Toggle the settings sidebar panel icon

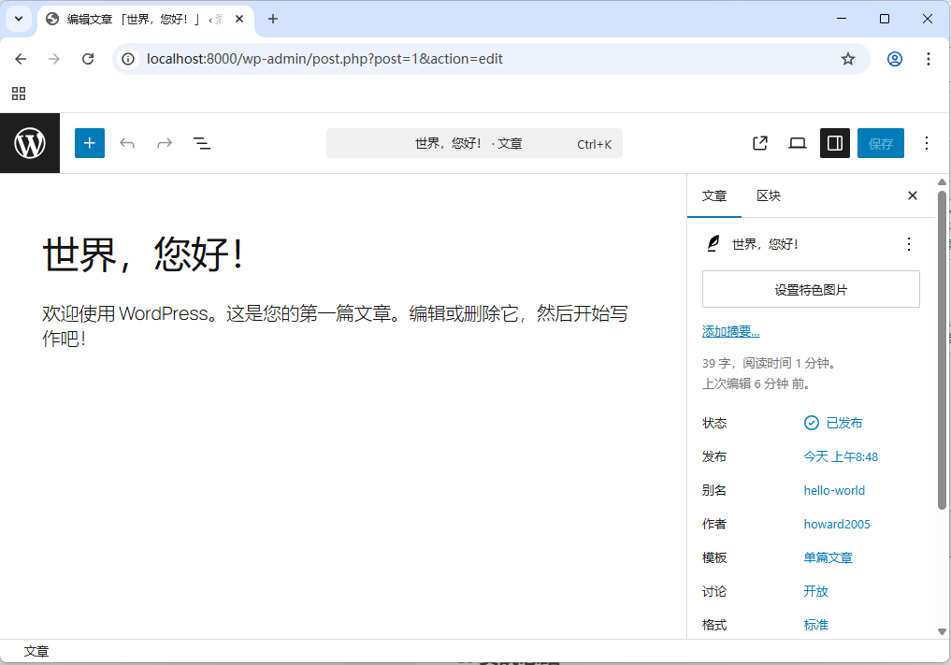click(x=834, y=142)
